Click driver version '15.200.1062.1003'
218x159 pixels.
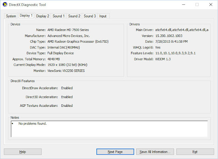point(169,36)
